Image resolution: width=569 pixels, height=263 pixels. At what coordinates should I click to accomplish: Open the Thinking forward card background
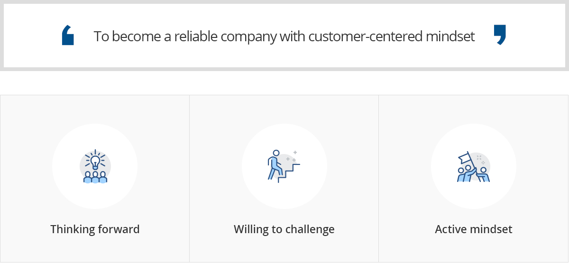95,179
